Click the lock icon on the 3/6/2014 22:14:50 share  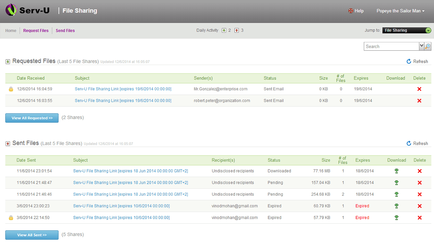11,217
